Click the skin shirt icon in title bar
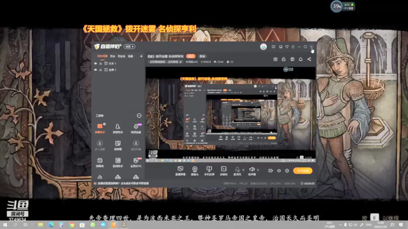 287,47
